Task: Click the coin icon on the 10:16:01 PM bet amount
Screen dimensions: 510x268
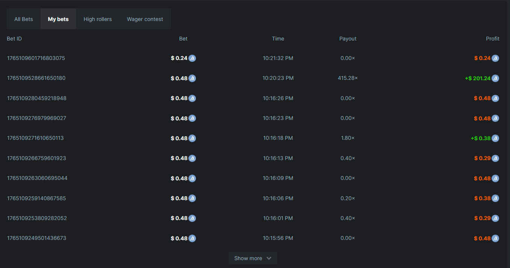Action: [192, 218]
